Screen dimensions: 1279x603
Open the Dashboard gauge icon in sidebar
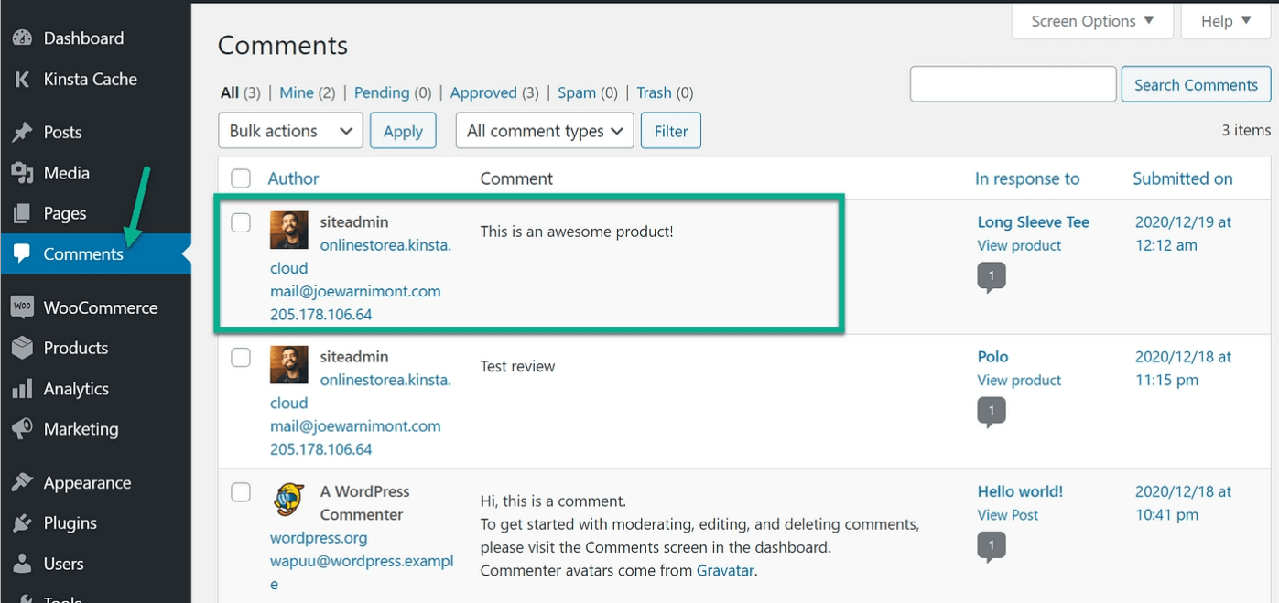tap(22, 38)
